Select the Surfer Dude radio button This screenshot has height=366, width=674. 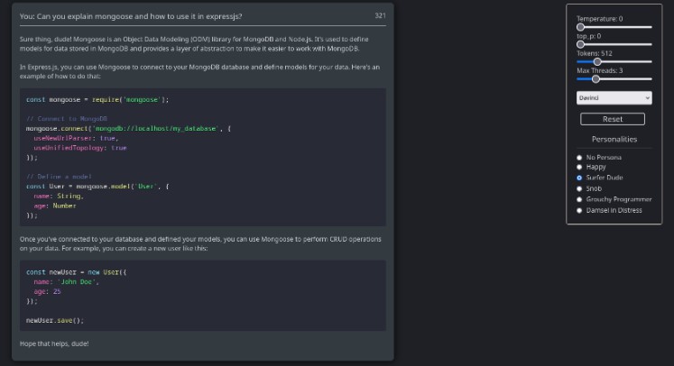(579, 178)
